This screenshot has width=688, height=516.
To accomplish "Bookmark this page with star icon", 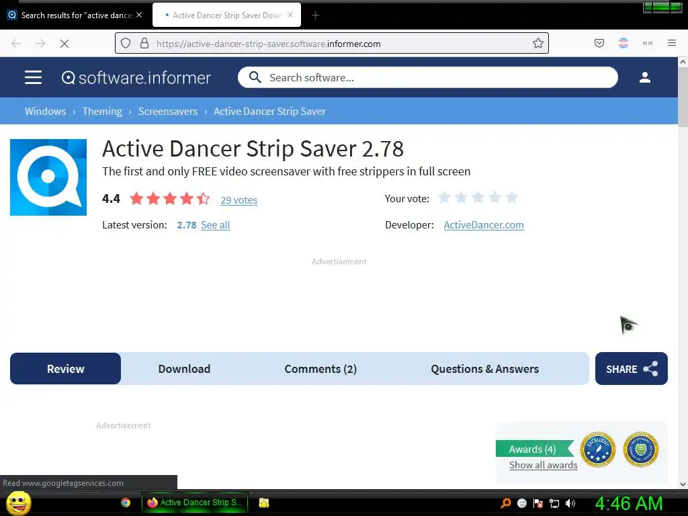I will pyautogui.click(x=538, y=44).
